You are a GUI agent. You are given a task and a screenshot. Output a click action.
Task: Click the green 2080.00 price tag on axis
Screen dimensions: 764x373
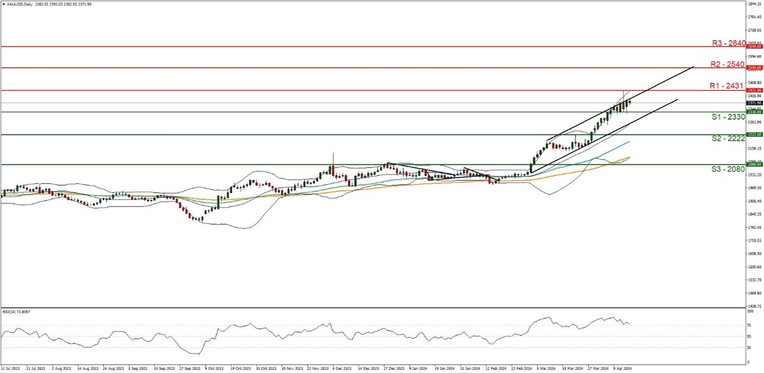[x=754, y=165]
